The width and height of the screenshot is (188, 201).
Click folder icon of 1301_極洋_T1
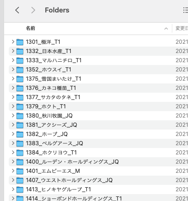tap(20, 42)
